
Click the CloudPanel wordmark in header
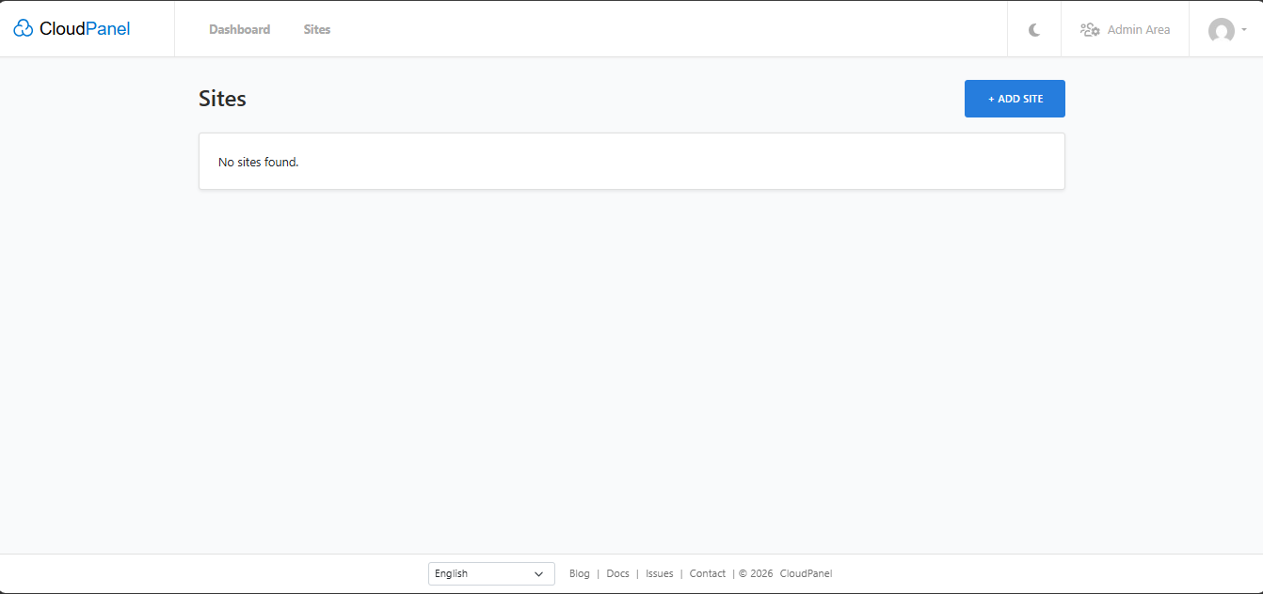[x=85, y=29]
